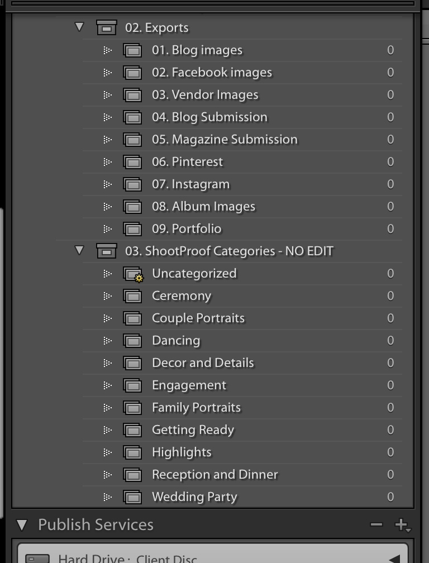429x563 pixels.
Task: Select the Uncategorized smart collection
Action: 242,274
